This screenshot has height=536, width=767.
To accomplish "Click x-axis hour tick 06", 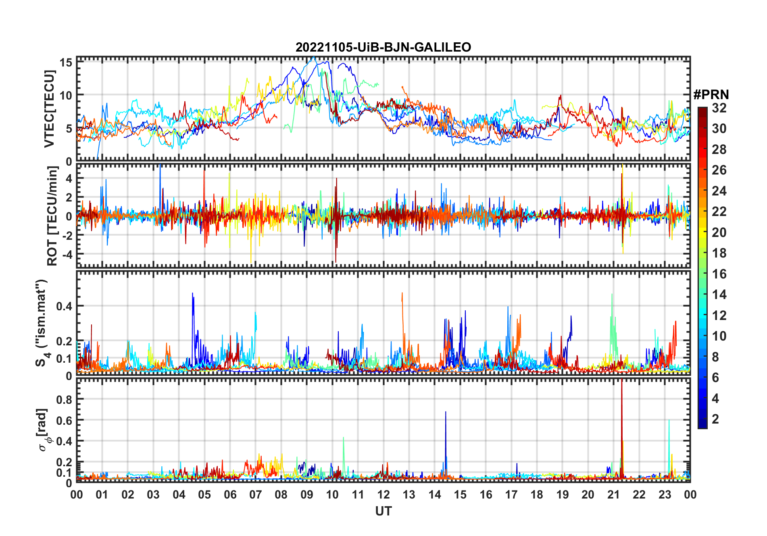I will tap(230, 494).
